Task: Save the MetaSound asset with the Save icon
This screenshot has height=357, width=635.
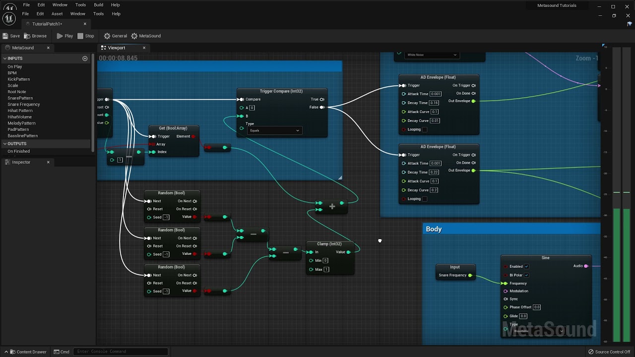Action: coord(11,36)
